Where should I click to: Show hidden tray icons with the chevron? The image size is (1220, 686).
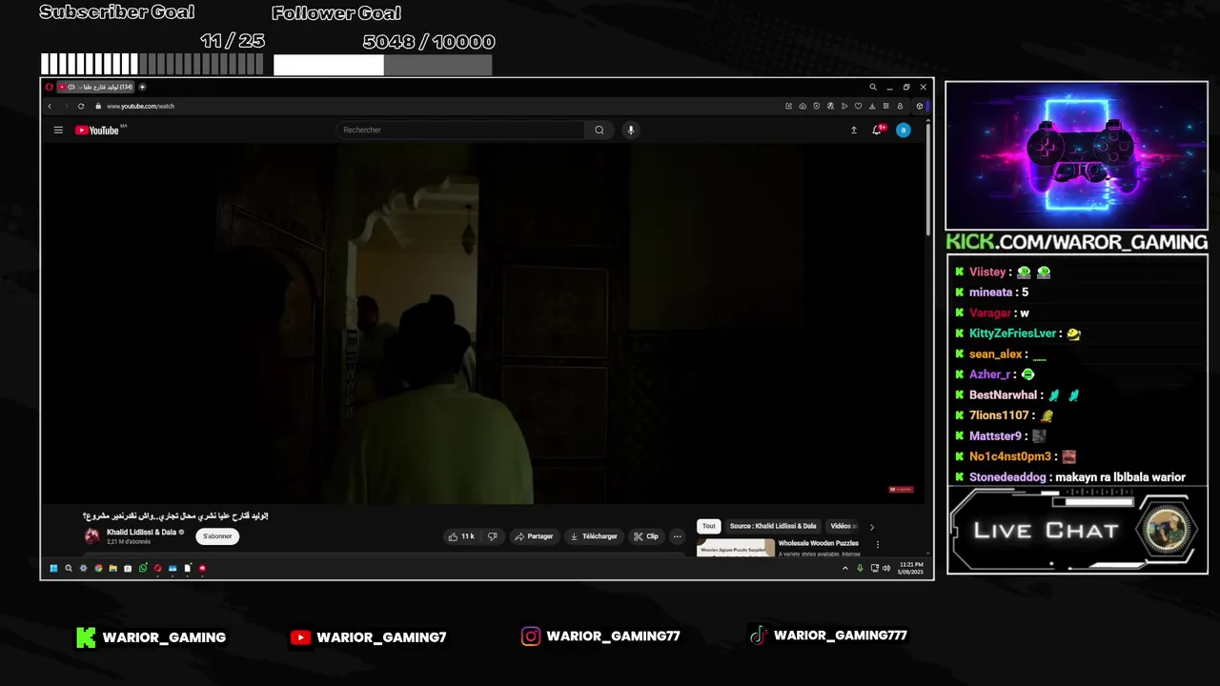click(844, 568)
